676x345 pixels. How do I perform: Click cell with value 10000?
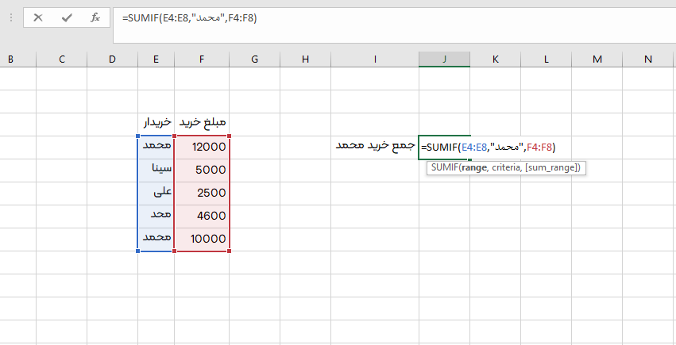click(x=202, y=238)
